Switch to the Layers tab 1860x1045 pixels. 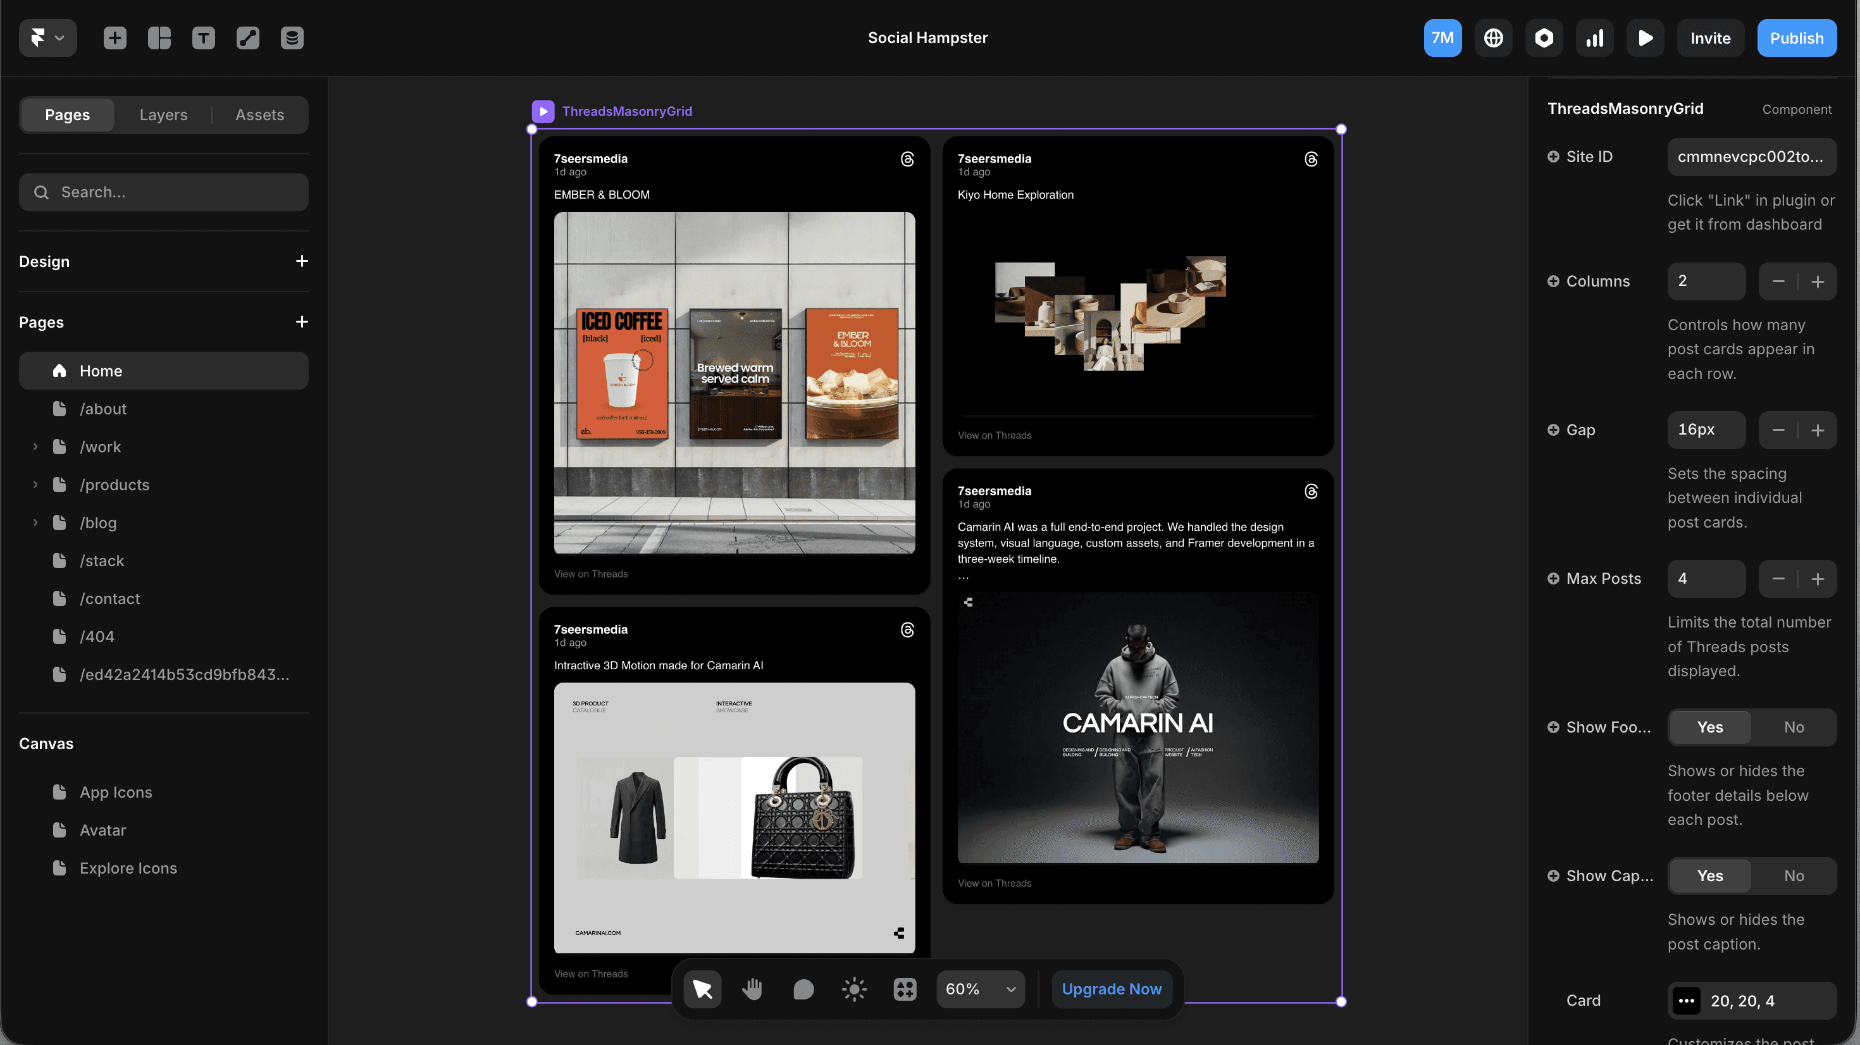tap(163, 115)
